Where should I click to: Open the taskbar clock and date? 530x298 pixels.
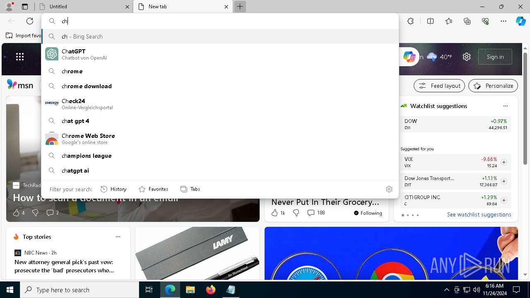tap(494, 290)
